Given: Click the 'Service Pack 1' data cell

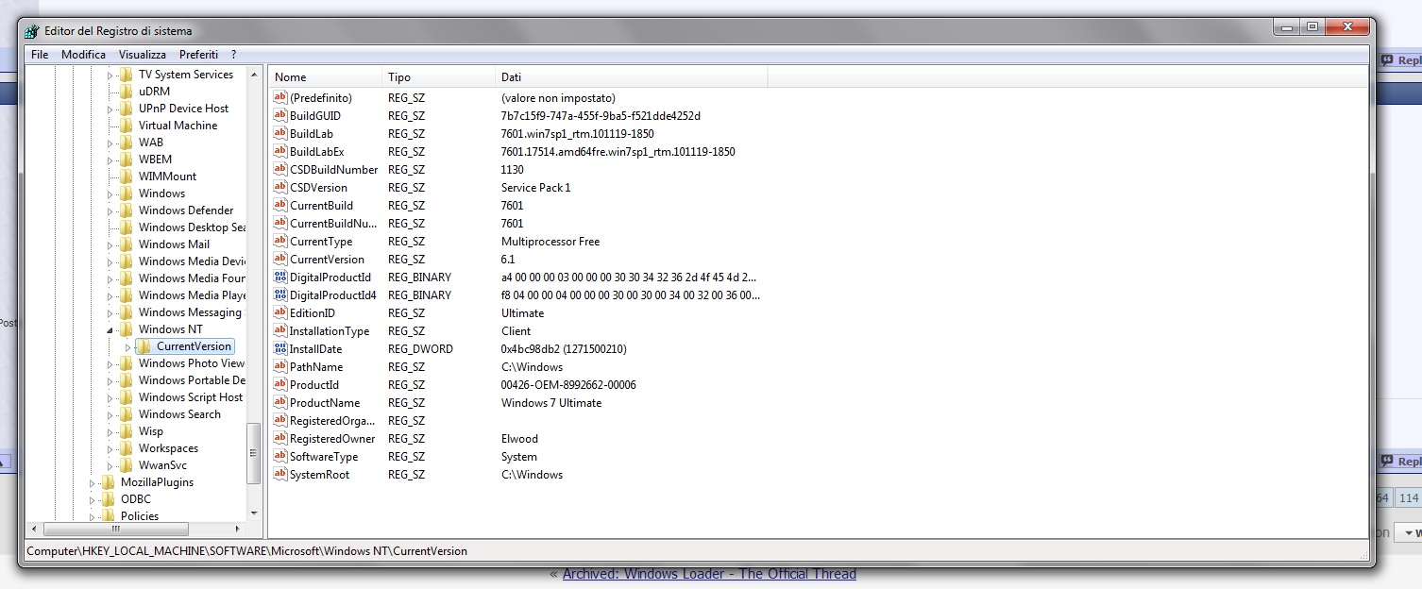Looking at the screenshot, I should [535, 187].
